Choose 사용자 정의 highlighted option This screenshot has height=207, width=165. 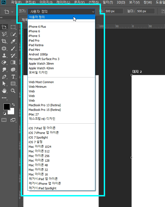click(61, 17)
